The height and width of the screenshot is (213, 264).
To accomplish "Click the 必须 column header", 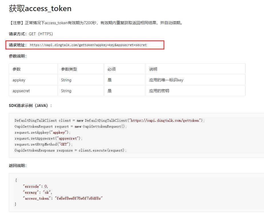I will click(112, 69).
